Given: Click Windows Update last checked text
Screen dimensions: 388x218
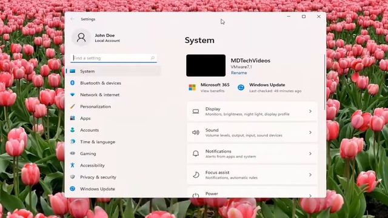Looking at the screenshot, I should pyautogui.click(x=275, y=91).
